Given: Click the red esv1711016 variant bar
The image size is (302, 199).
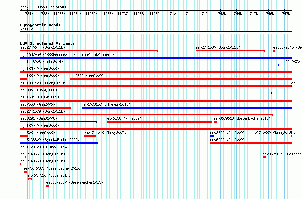Looking at the screenshot, I should [x=90, y=136].
